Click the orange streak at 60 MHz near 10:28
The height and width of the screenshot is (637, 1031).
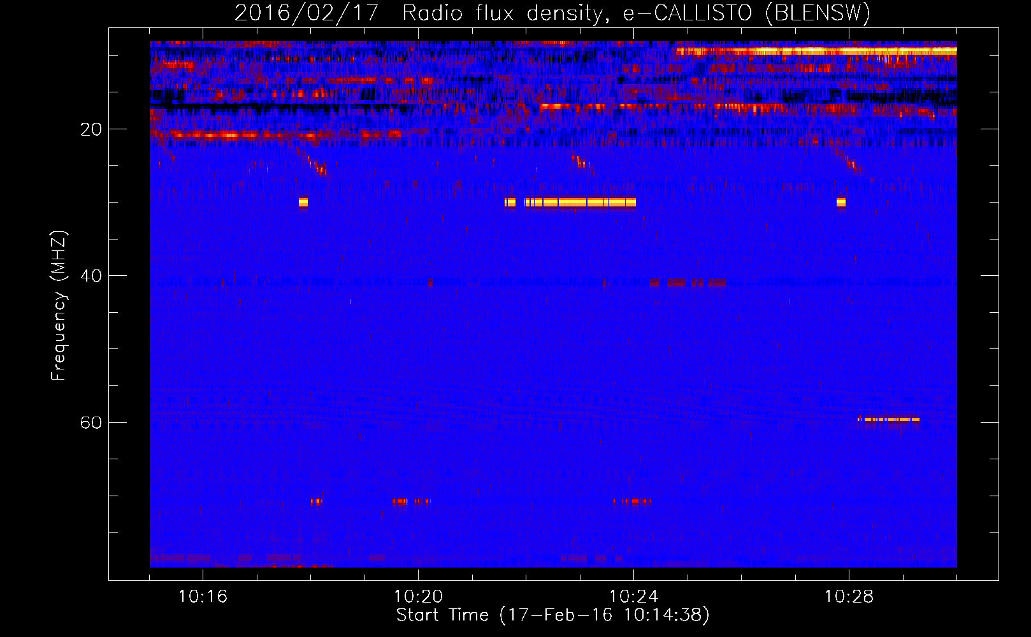tap(888, 419)
